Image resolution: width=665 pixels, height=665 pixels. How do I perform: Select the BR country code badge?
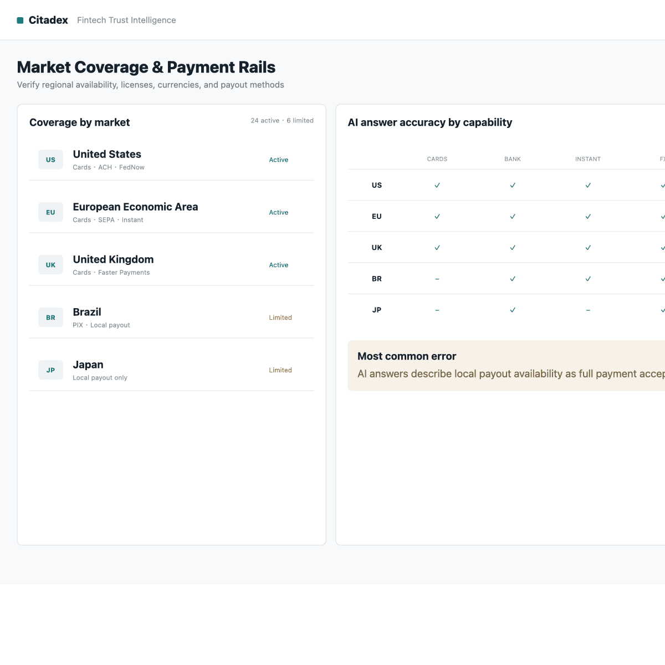point(50,318)
